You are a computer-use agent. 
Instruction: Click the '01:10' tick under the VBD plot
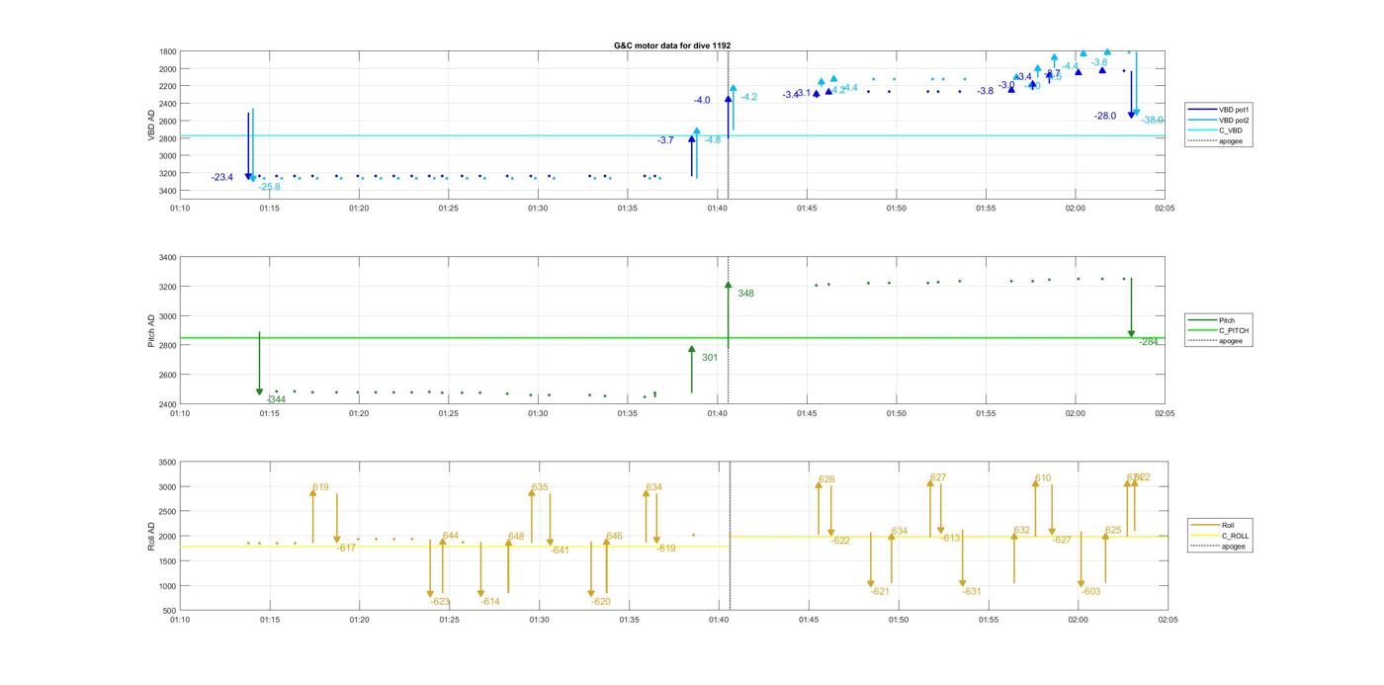(180, 209)
